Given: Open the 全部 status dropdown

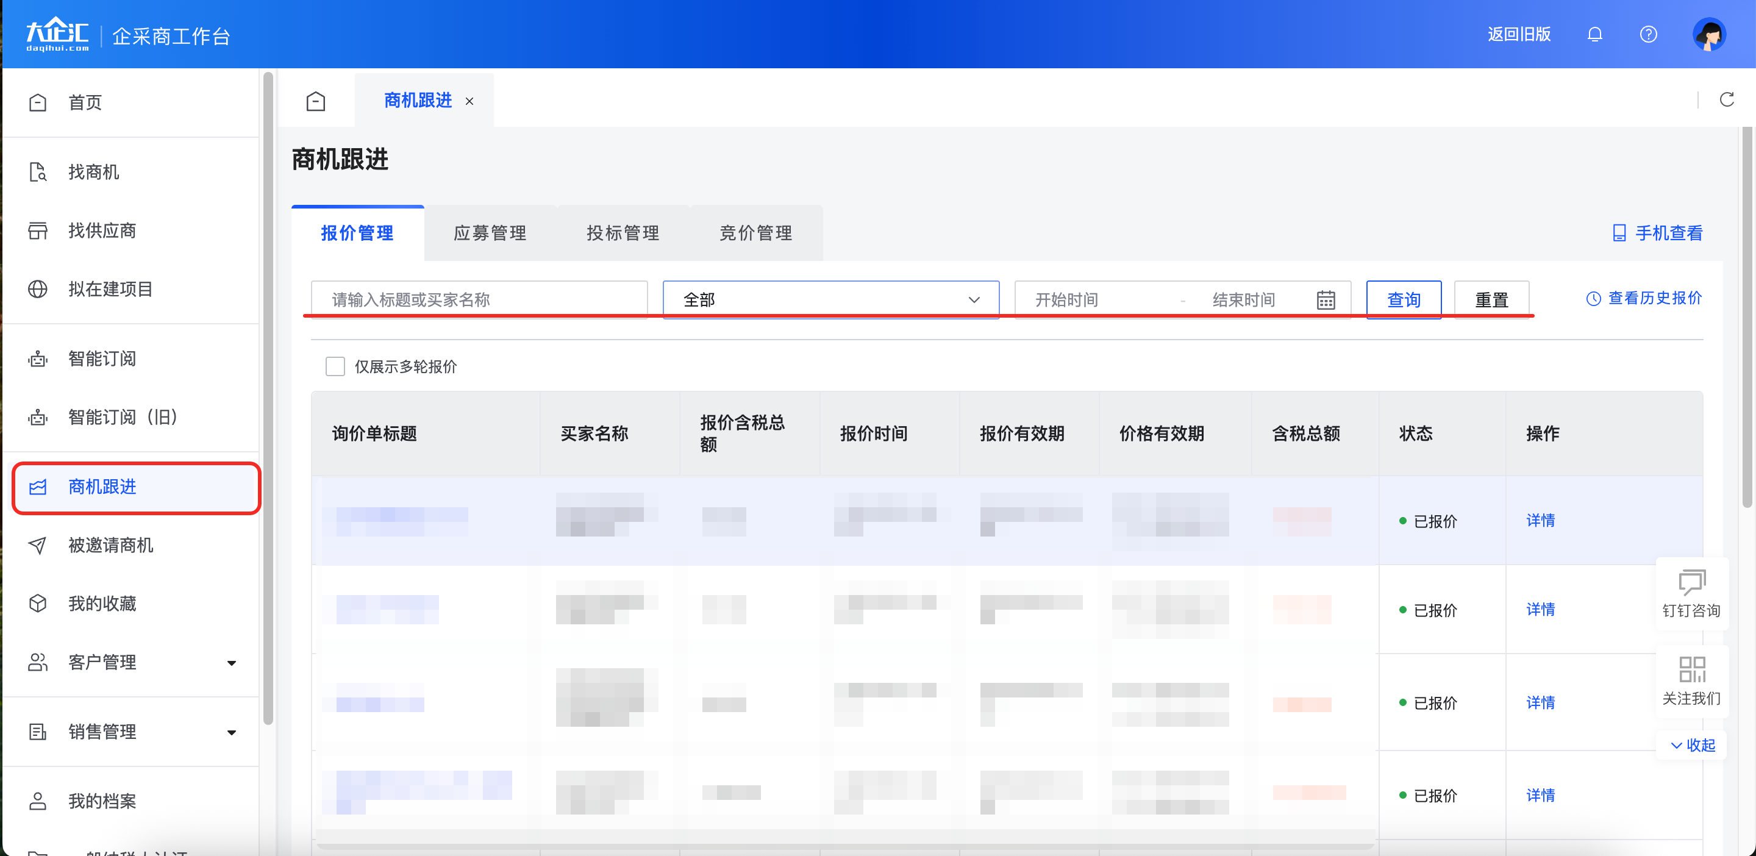Looking at the screenshot, I should tap(831, 300).
